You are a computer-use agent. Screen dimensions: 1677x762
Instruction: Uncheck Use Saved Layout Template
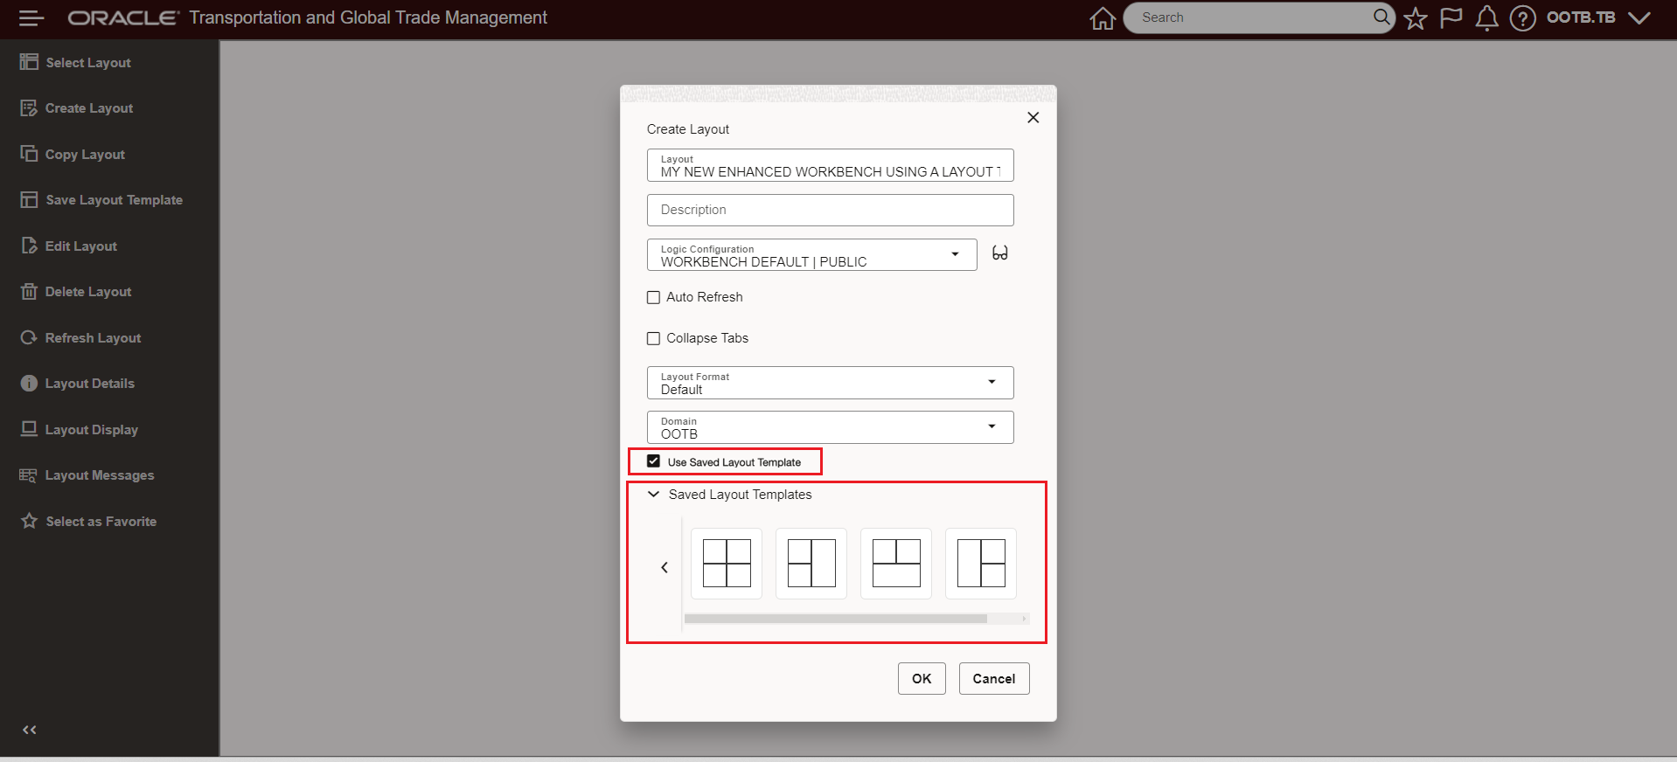pos(653,461)
